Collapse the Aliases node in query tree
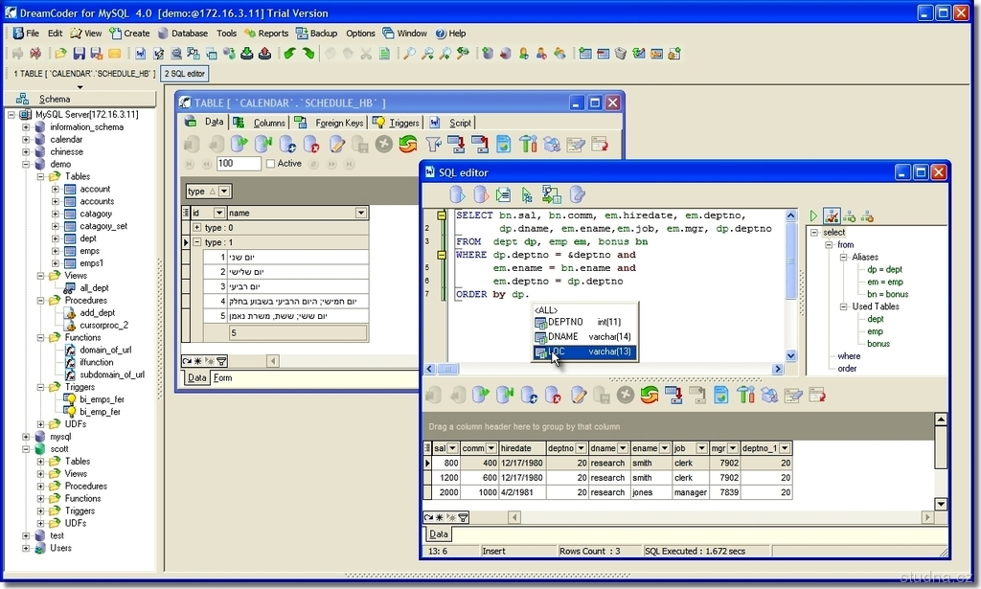The image size is (981, 589). (845, 258)
